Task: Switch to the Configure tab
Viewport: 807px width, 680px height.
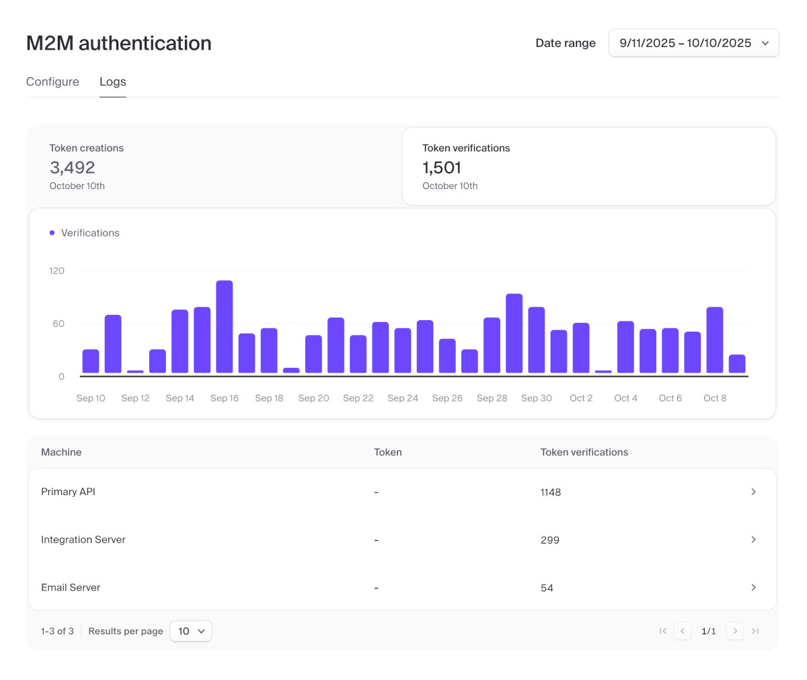Action: [52, 81]
